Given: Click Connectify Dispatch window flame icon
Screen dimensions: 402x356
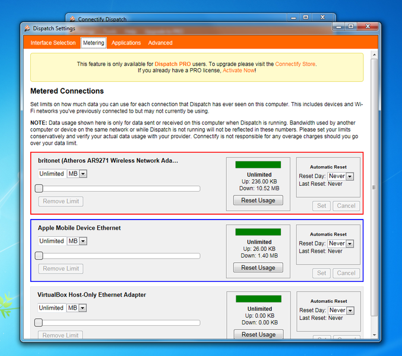Looking at the screenshot, I should 72,19.
